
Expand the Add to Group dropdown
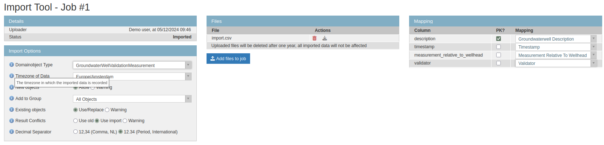coord(132,99)
